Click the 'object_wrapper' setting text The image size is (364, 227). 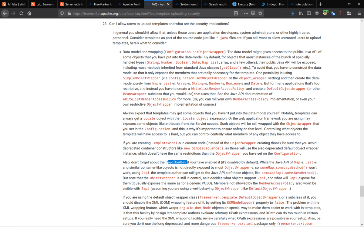[253, 78]
